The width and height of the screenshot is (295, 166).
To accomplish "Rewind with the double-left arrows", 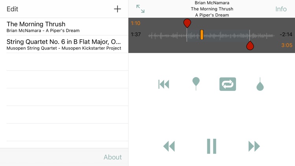I will (x=169, y=146).
